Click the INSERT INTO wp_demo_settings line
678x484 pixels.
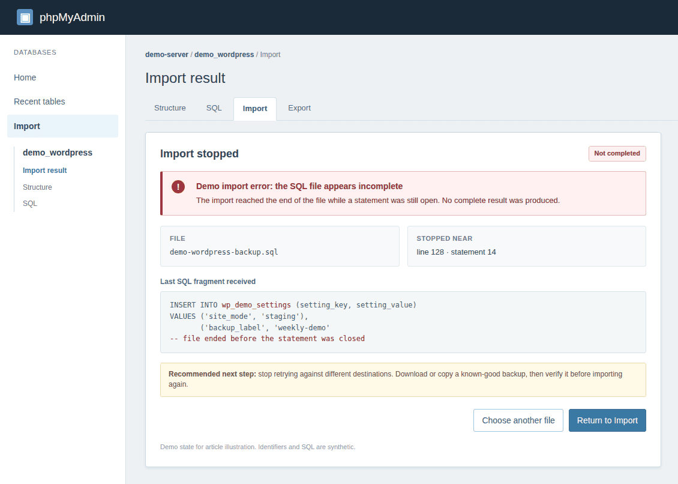tap(293, 305)
